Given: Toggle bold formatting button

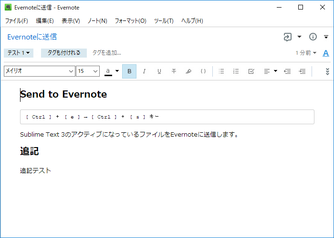Looking at the screenshot, I should pos(129,71).
